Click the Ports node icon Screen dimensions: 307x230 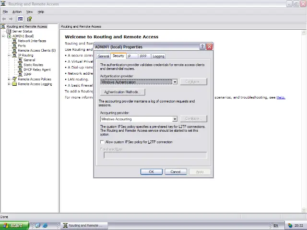[x=14, y=46]
